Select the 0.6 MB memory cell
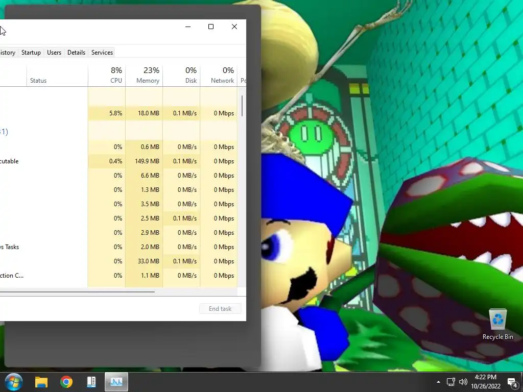 (x=144, y=146)
